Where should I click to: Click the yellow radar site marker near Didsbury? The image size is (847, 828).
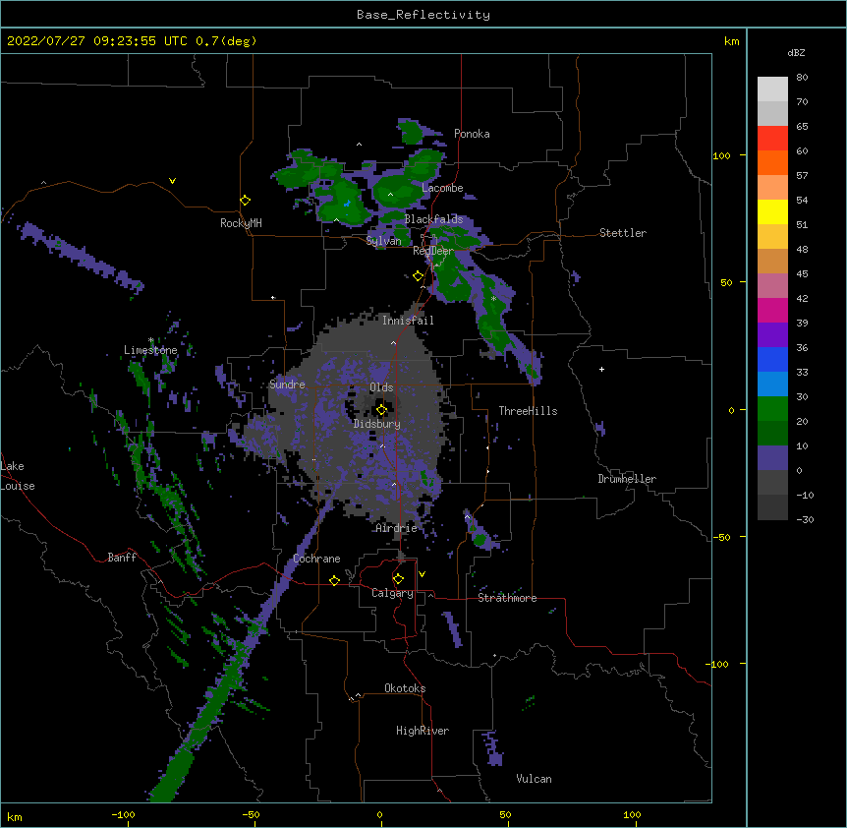click(x=381, y=410)
